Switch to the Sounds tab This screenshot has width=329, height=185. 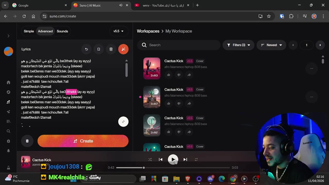point(62,31)
